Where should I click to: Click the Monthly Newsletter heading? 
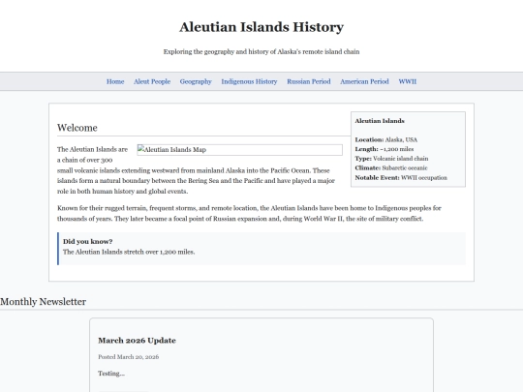pos(43,302)
